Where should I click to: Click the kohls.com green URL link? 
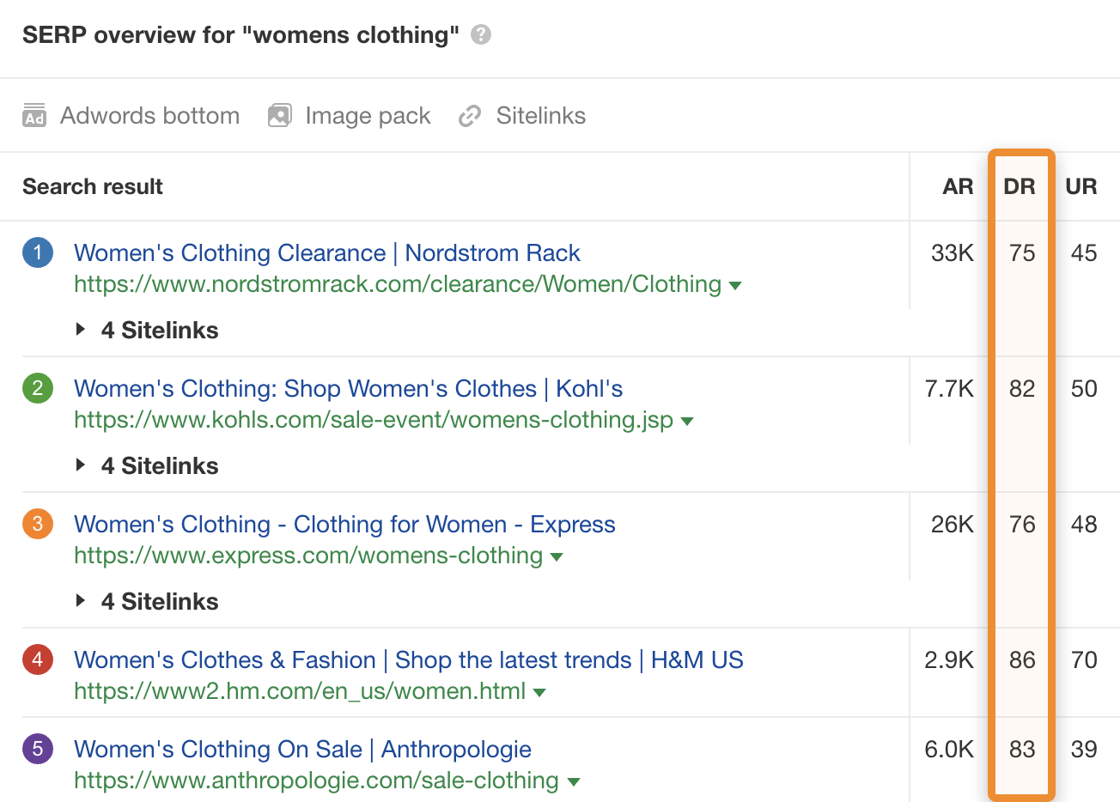tap(374, 420)
